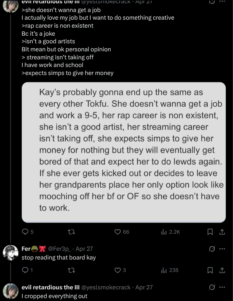Viewport: 233px width, 301px height.
Task: Open the Apr 27 timestamp on Fer's reply
Action: (x=84, y=249)
